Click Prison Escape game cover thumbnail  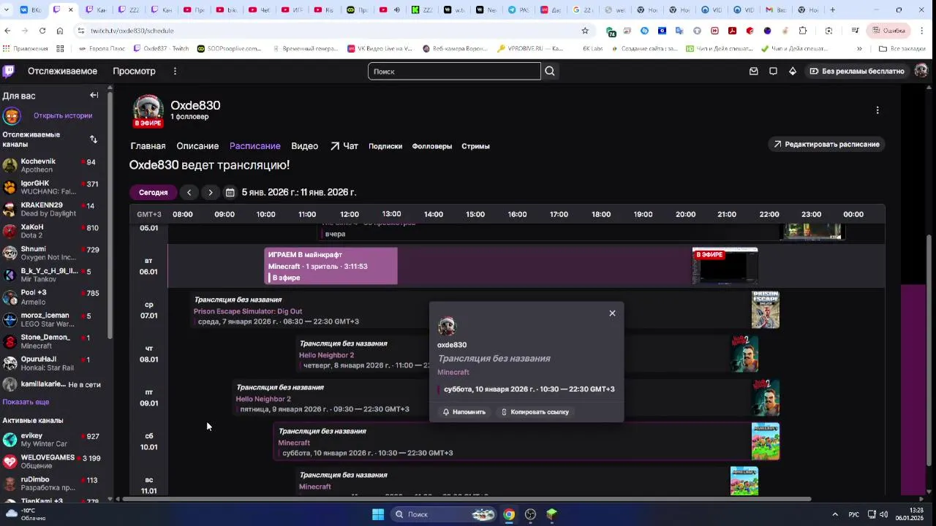pyautogui.click(x=766, y=310)
